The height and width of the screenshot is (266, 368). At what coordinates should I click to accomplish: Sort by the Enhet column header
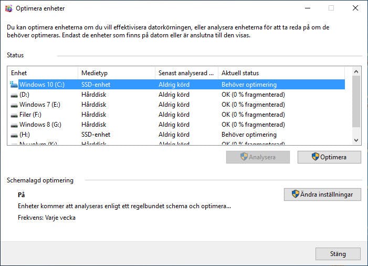tap(43, 73)
